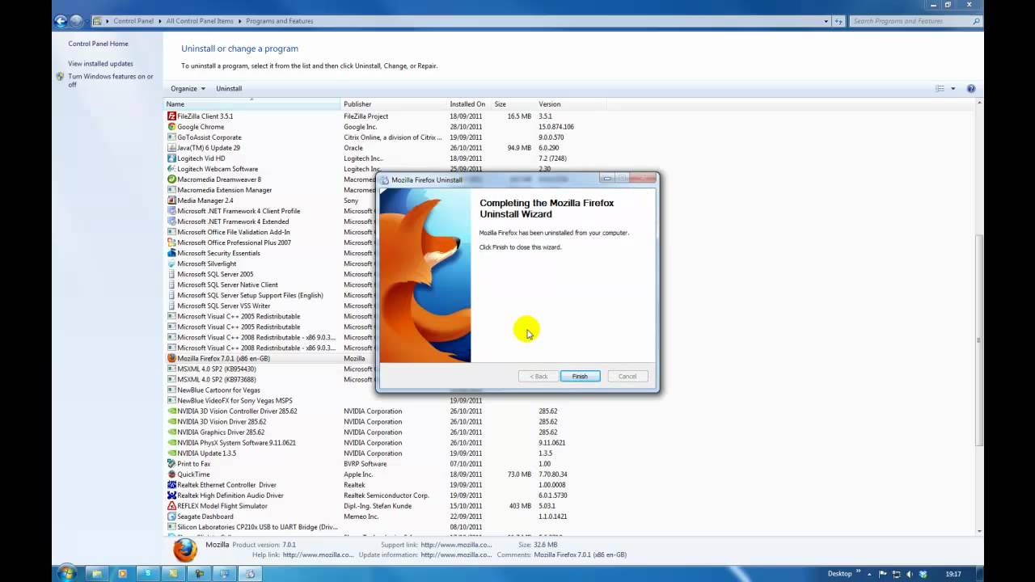This screenshot has height=582, width=1035.
Task: Open the Skype icon on the taskbar
Action: click(x=147, y=574)
